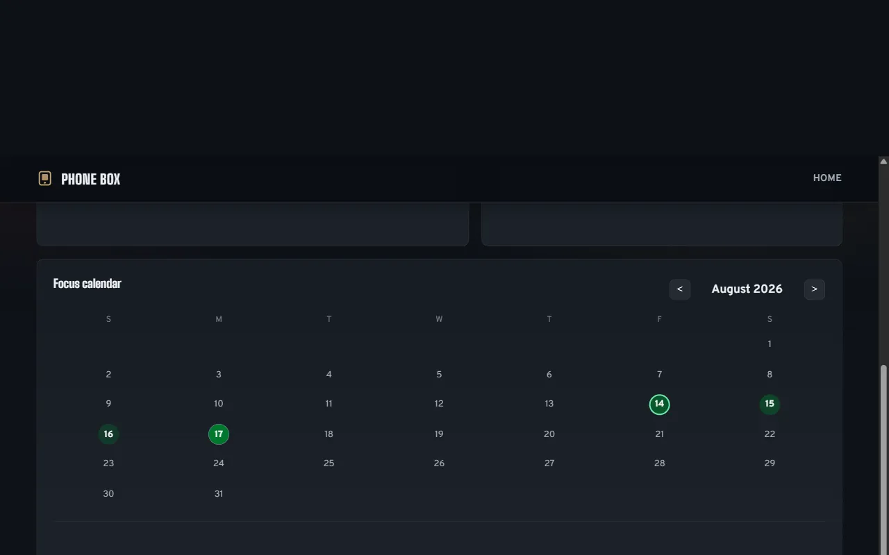Pick day 25 in calendar
Image resolution: width=889 pixels, height=555 pixels.
(x=329, y=463)
